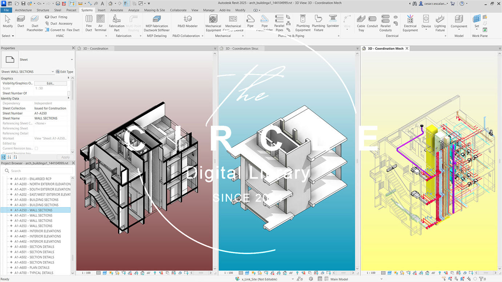The width and height of the screenshot is (502, 282).
Task: Open the workset x_Link_Site dropdown
Action: point(293,279)
